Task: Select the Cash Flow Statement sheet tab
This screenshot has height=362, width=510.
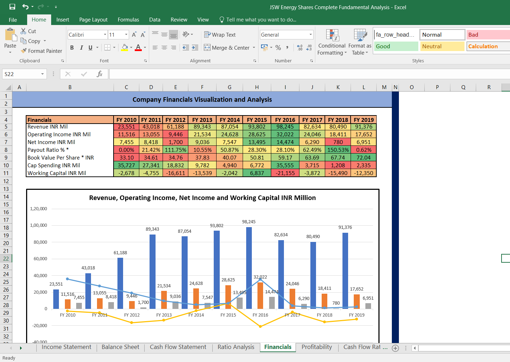Action: pos(178,347)
